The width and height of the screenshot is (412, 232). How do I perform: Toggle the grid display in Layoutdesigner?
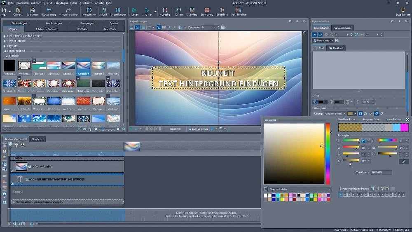pos(148,27)
